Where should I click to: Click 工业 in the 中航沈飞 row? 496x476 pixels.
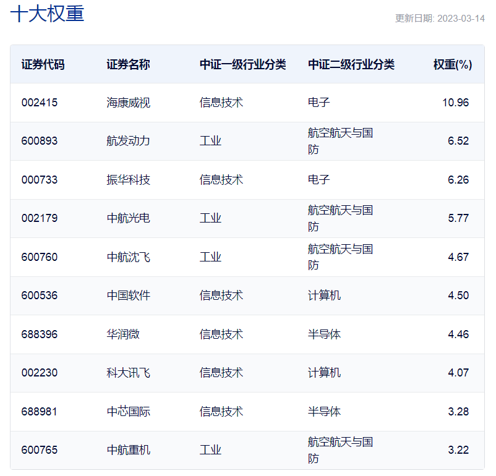pyautogui.click(x=210, y=257)
